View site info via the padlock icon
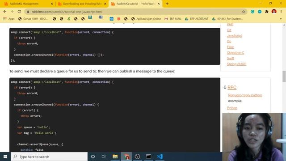Screen dimensions: 286x161 click(x=28, y=12)
